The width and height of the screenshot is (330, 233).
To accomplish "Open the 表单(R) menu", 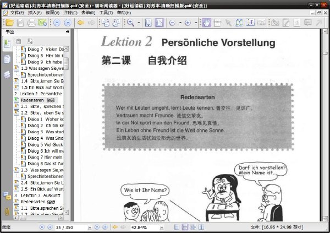I will [88, 13].
